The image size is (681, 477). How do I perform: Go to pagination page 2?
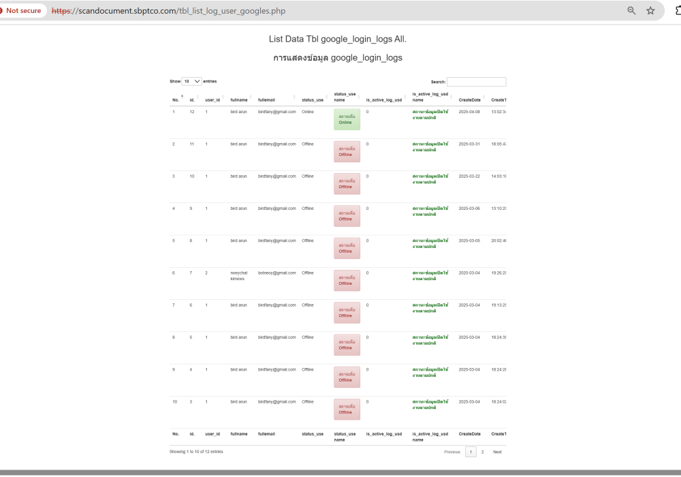click(x=482, y=452)
